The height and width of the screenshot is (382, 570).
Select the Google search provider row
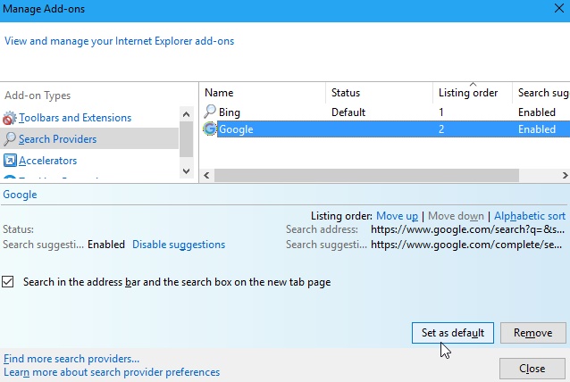click(x=385, y=129)
